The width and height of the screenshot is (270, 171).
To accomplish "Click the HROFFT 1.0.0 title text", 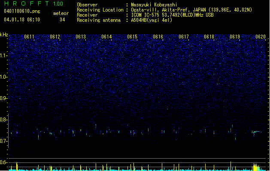I will pos(34,3).
